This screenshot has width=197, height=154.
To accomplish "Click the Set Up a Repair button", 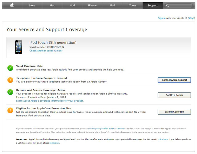I will pos(174,95).
